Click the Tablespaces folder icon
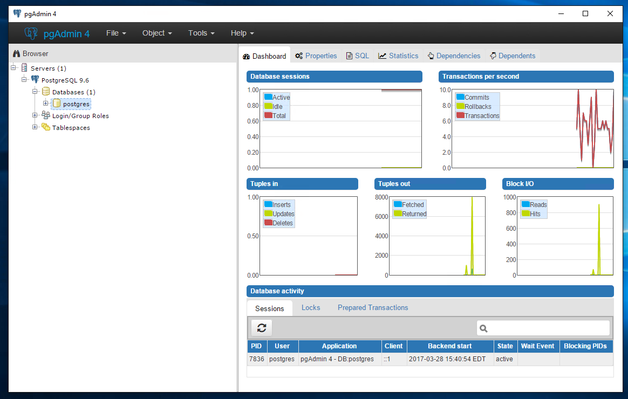Image resolution: width=628 pixels, height=399 pixels. point(46,127)
